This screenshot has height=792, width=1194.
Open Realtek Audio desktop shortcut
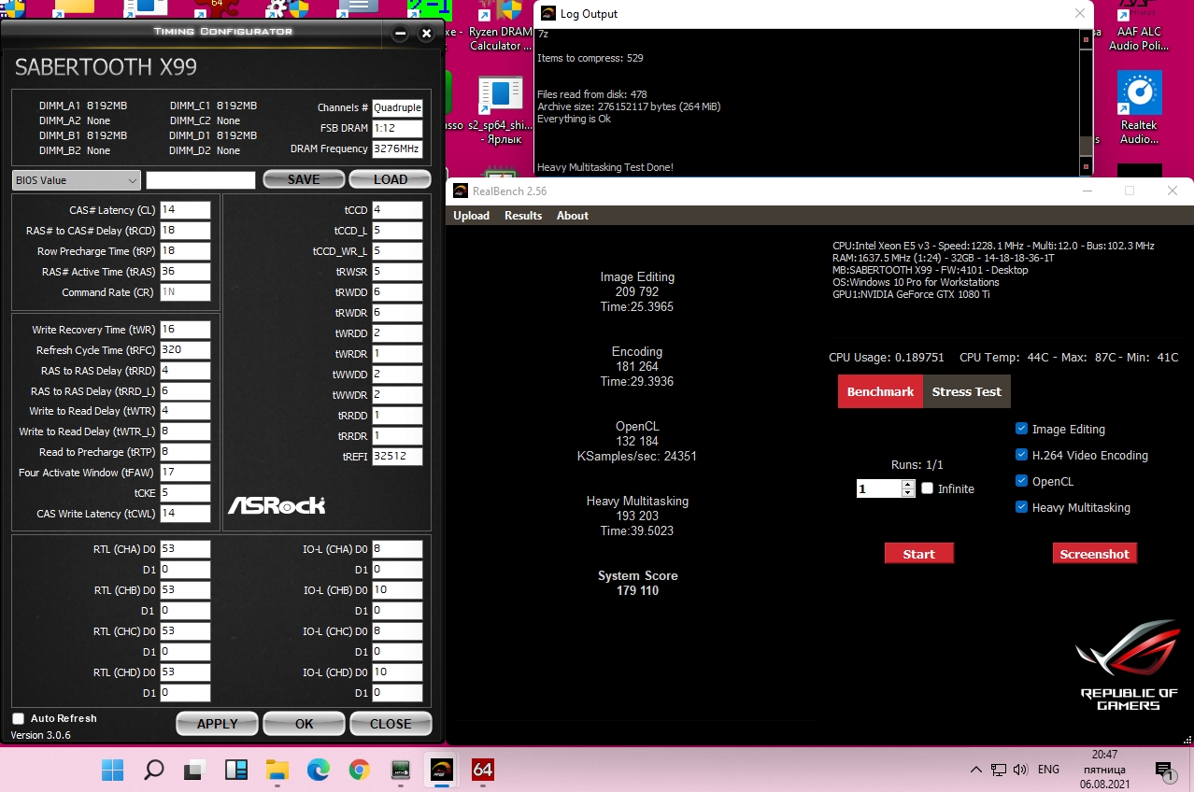[x=1140, y=107]
